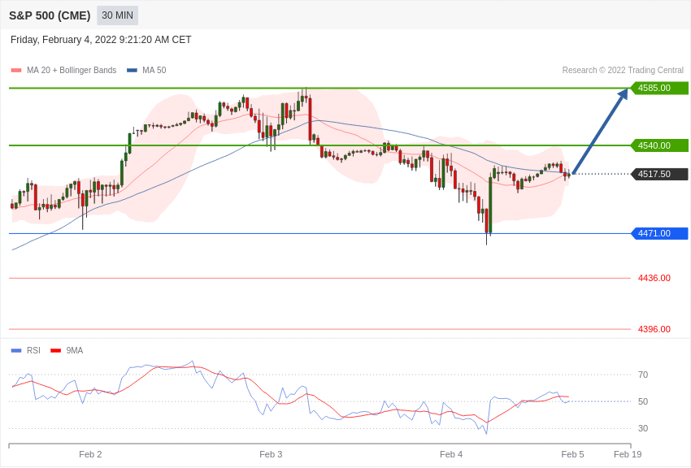Click the Research © 2022 Trading Central text
The image size is (691, 468).
pos(623,70)
